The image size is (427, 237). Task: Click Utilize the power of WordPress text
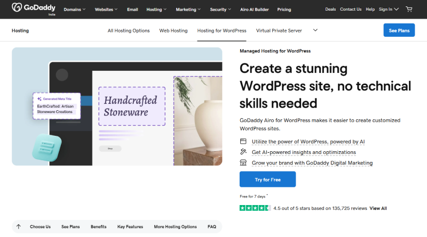pyautogui.click(x=308, y=142)
